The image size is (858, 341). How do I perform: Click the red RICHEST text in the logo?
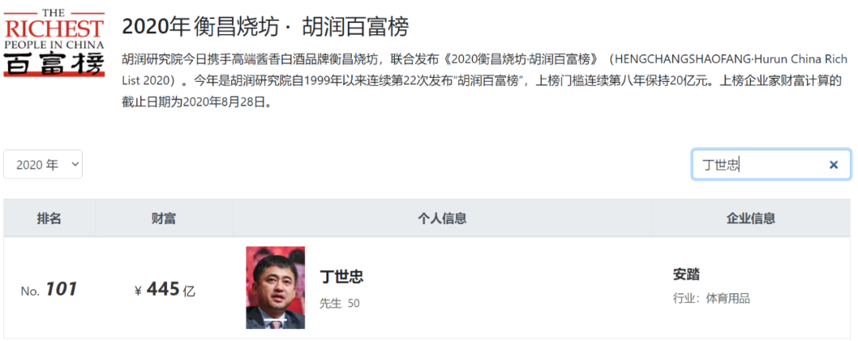(x=54, y=29)
